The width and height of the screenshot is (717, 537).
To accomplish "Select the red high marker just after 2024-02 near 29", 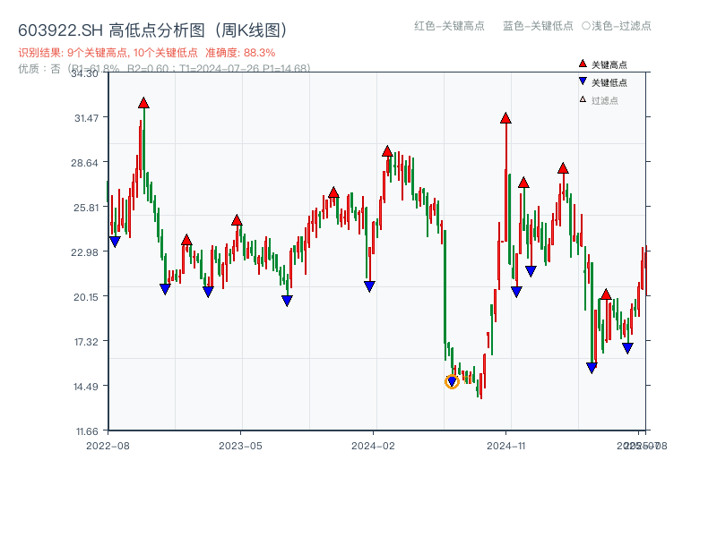I will (x=387, y=151).
